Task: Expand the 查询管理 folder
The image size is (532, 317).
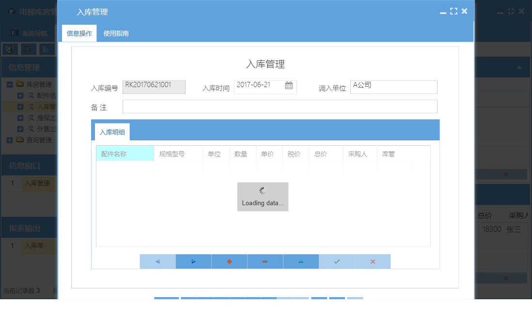Action: coord(9,140)
